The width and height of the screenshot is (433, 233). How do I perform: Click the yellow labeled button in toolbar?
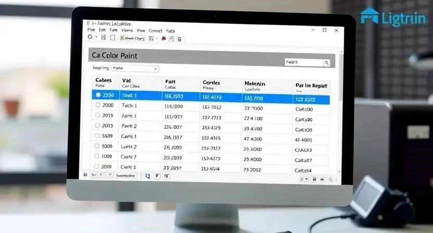tap(133, 38)
